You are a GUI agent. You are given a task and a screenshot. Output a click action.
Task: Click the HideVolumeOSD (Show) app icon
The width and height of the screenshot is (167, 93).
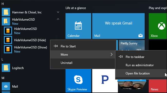tap(8, 49)
